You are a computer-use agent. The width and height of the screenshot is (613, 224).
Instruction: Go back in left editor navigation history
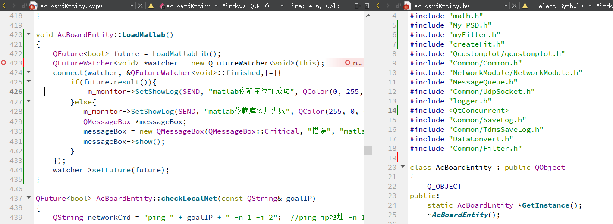pos(5,6)
